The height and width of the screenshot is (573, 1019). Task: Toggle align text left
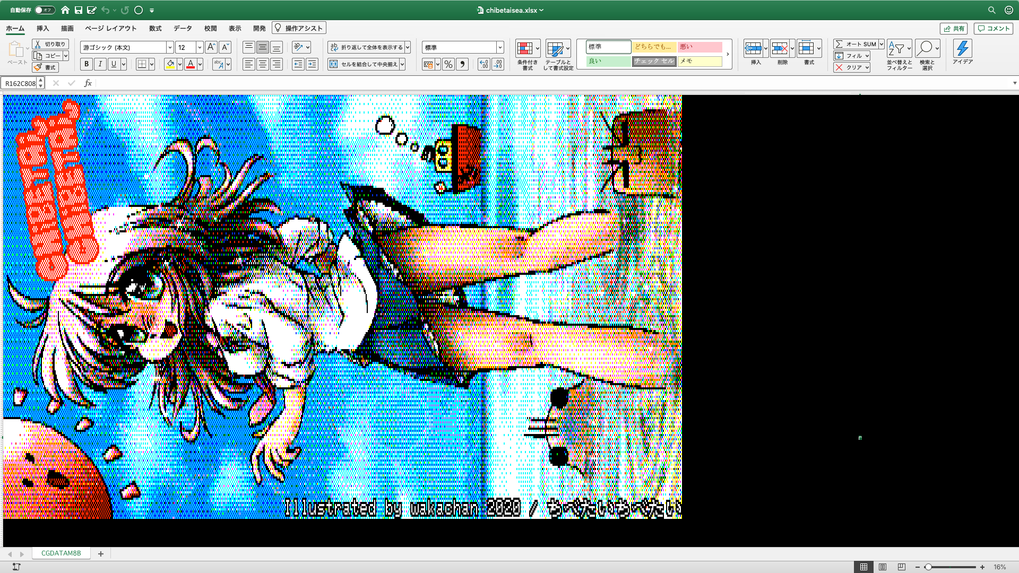click(249, 64)
